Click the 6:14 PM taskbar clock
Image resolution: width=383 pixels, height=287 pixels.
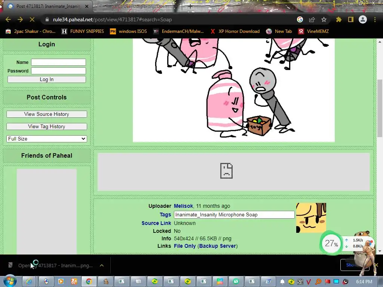[x=364, y=282]
